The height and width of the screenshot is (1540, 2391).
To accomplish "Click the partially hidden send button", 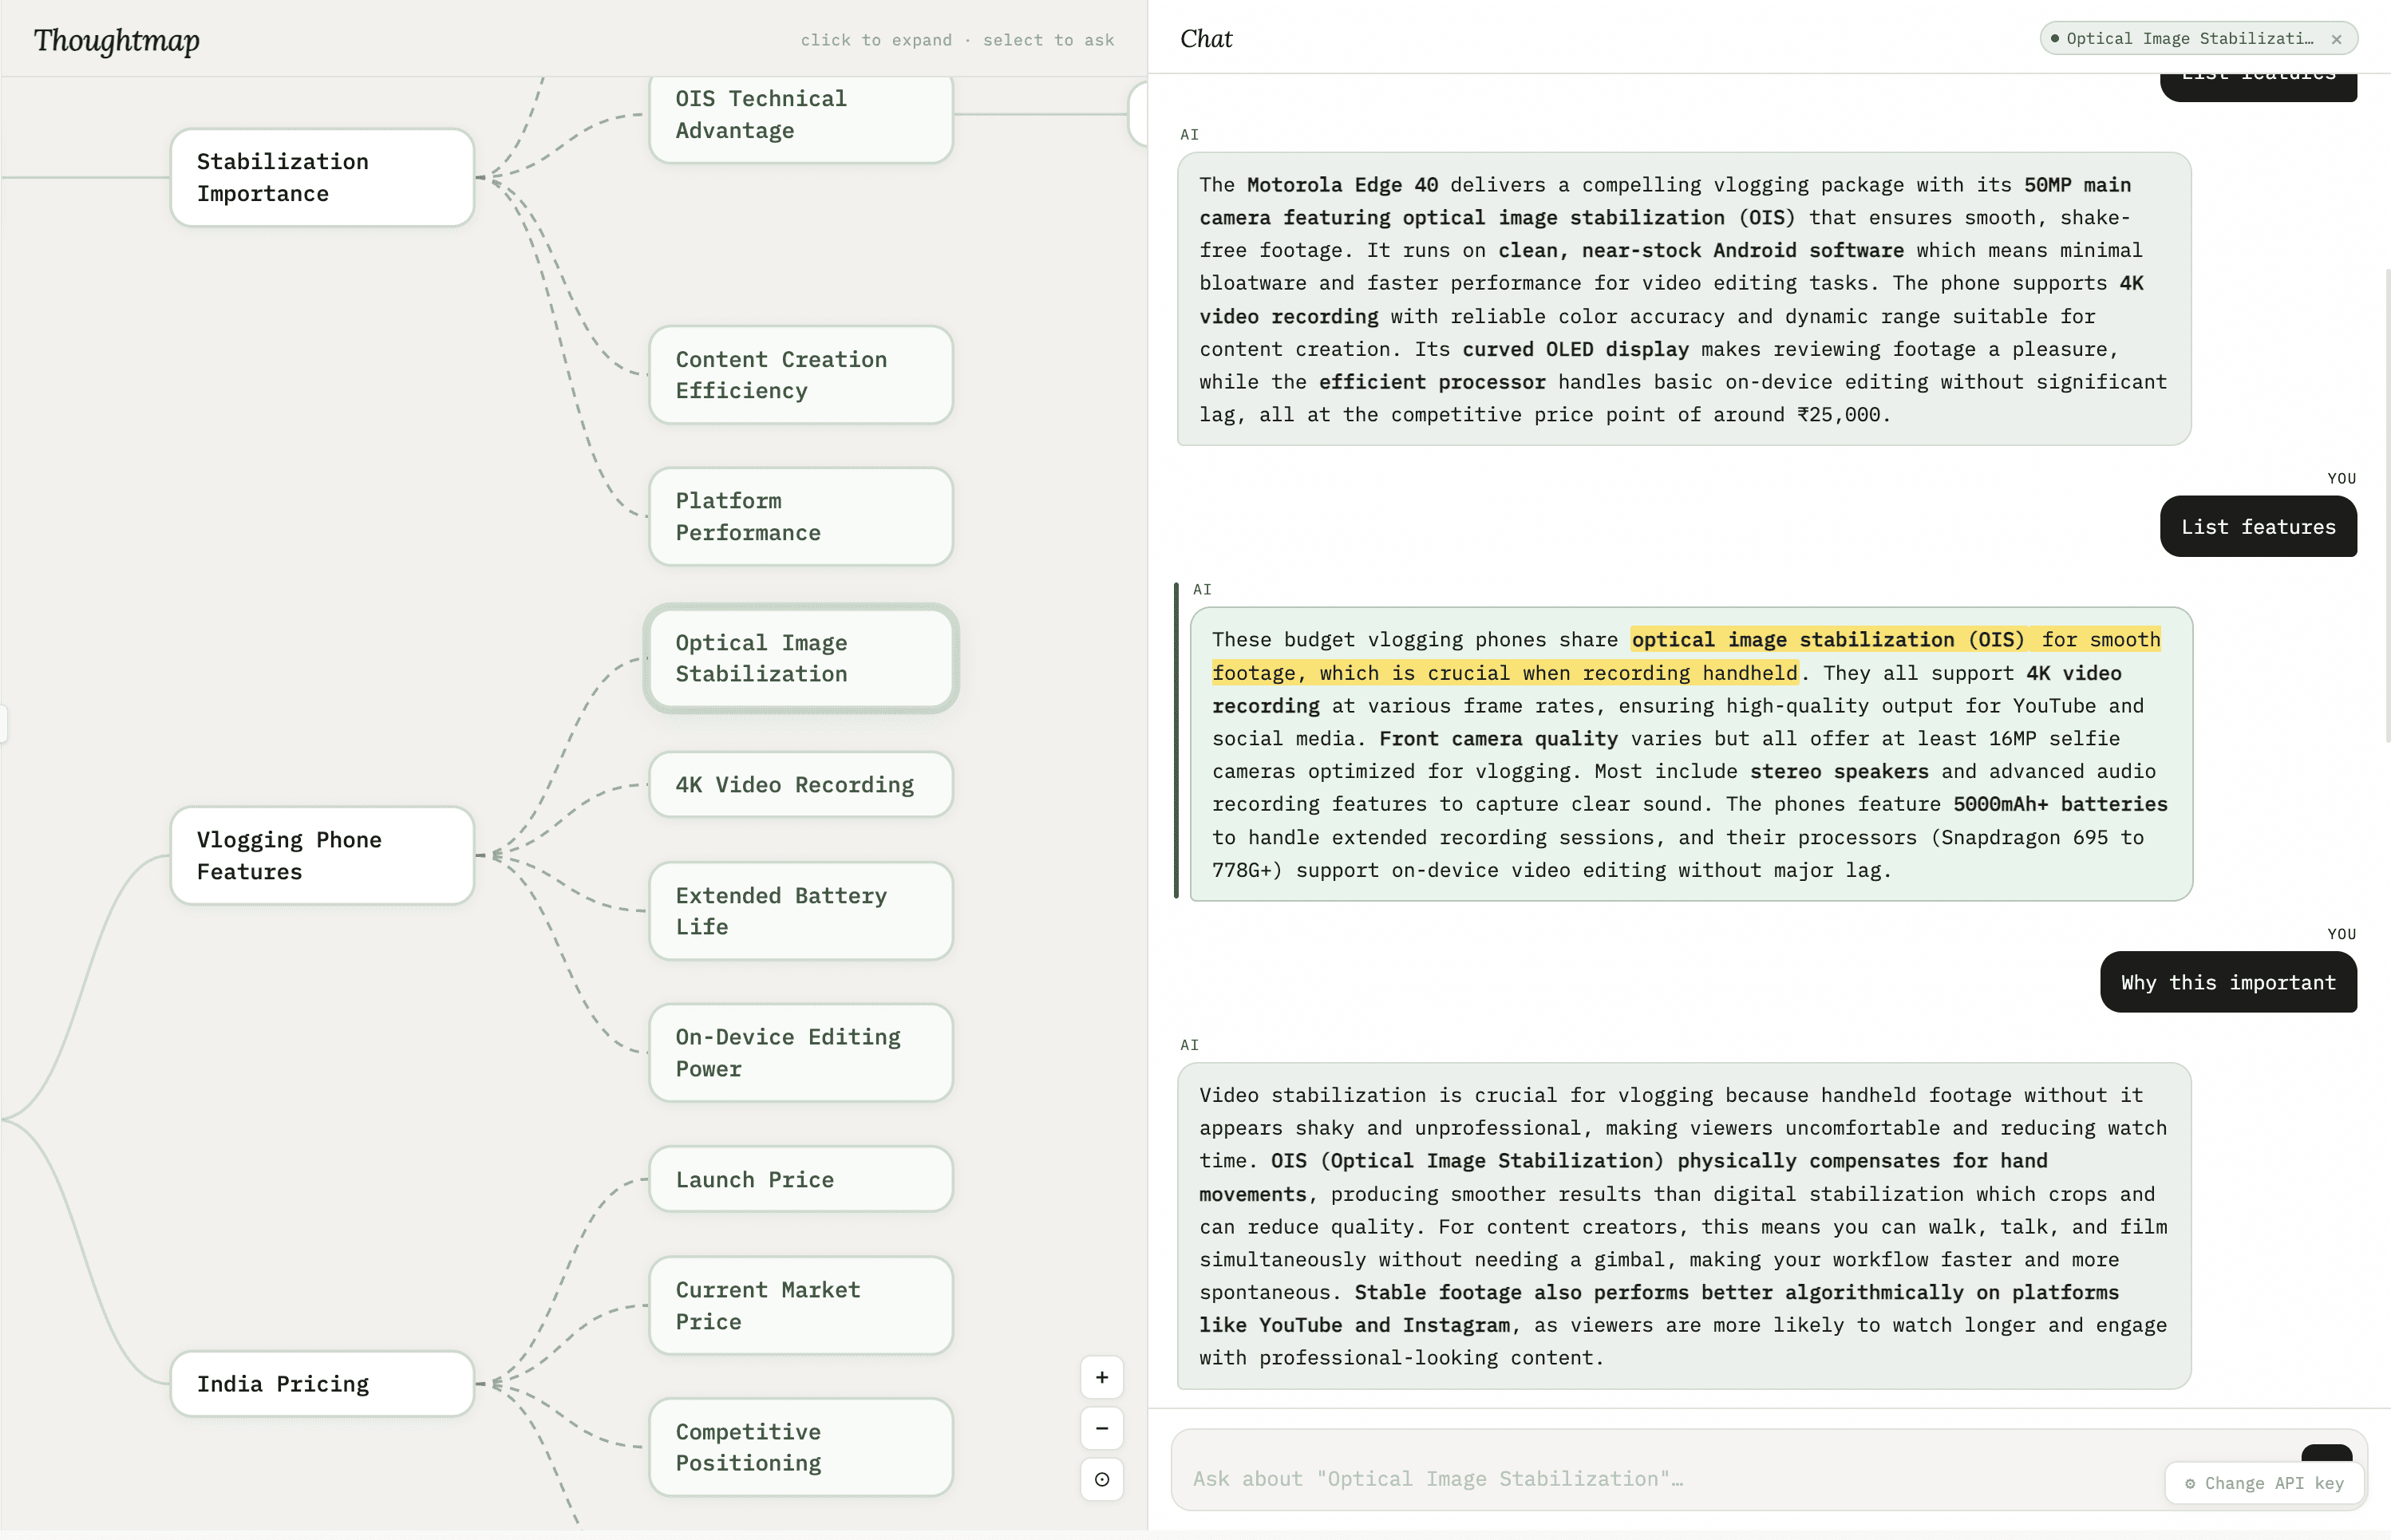I will [x=2326, y=1452].
